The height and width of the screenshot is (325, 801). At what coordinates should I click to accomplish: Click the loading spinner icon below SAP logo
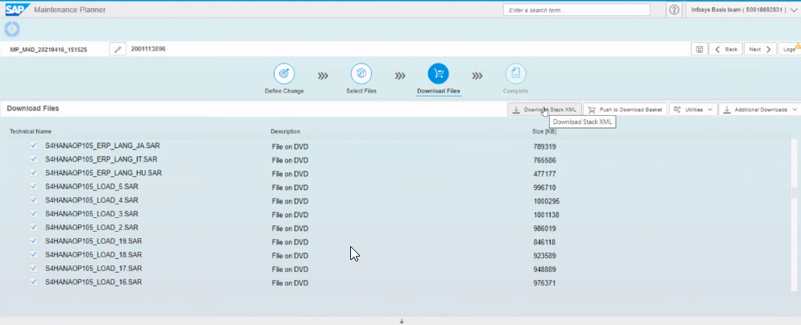point(12,29)
